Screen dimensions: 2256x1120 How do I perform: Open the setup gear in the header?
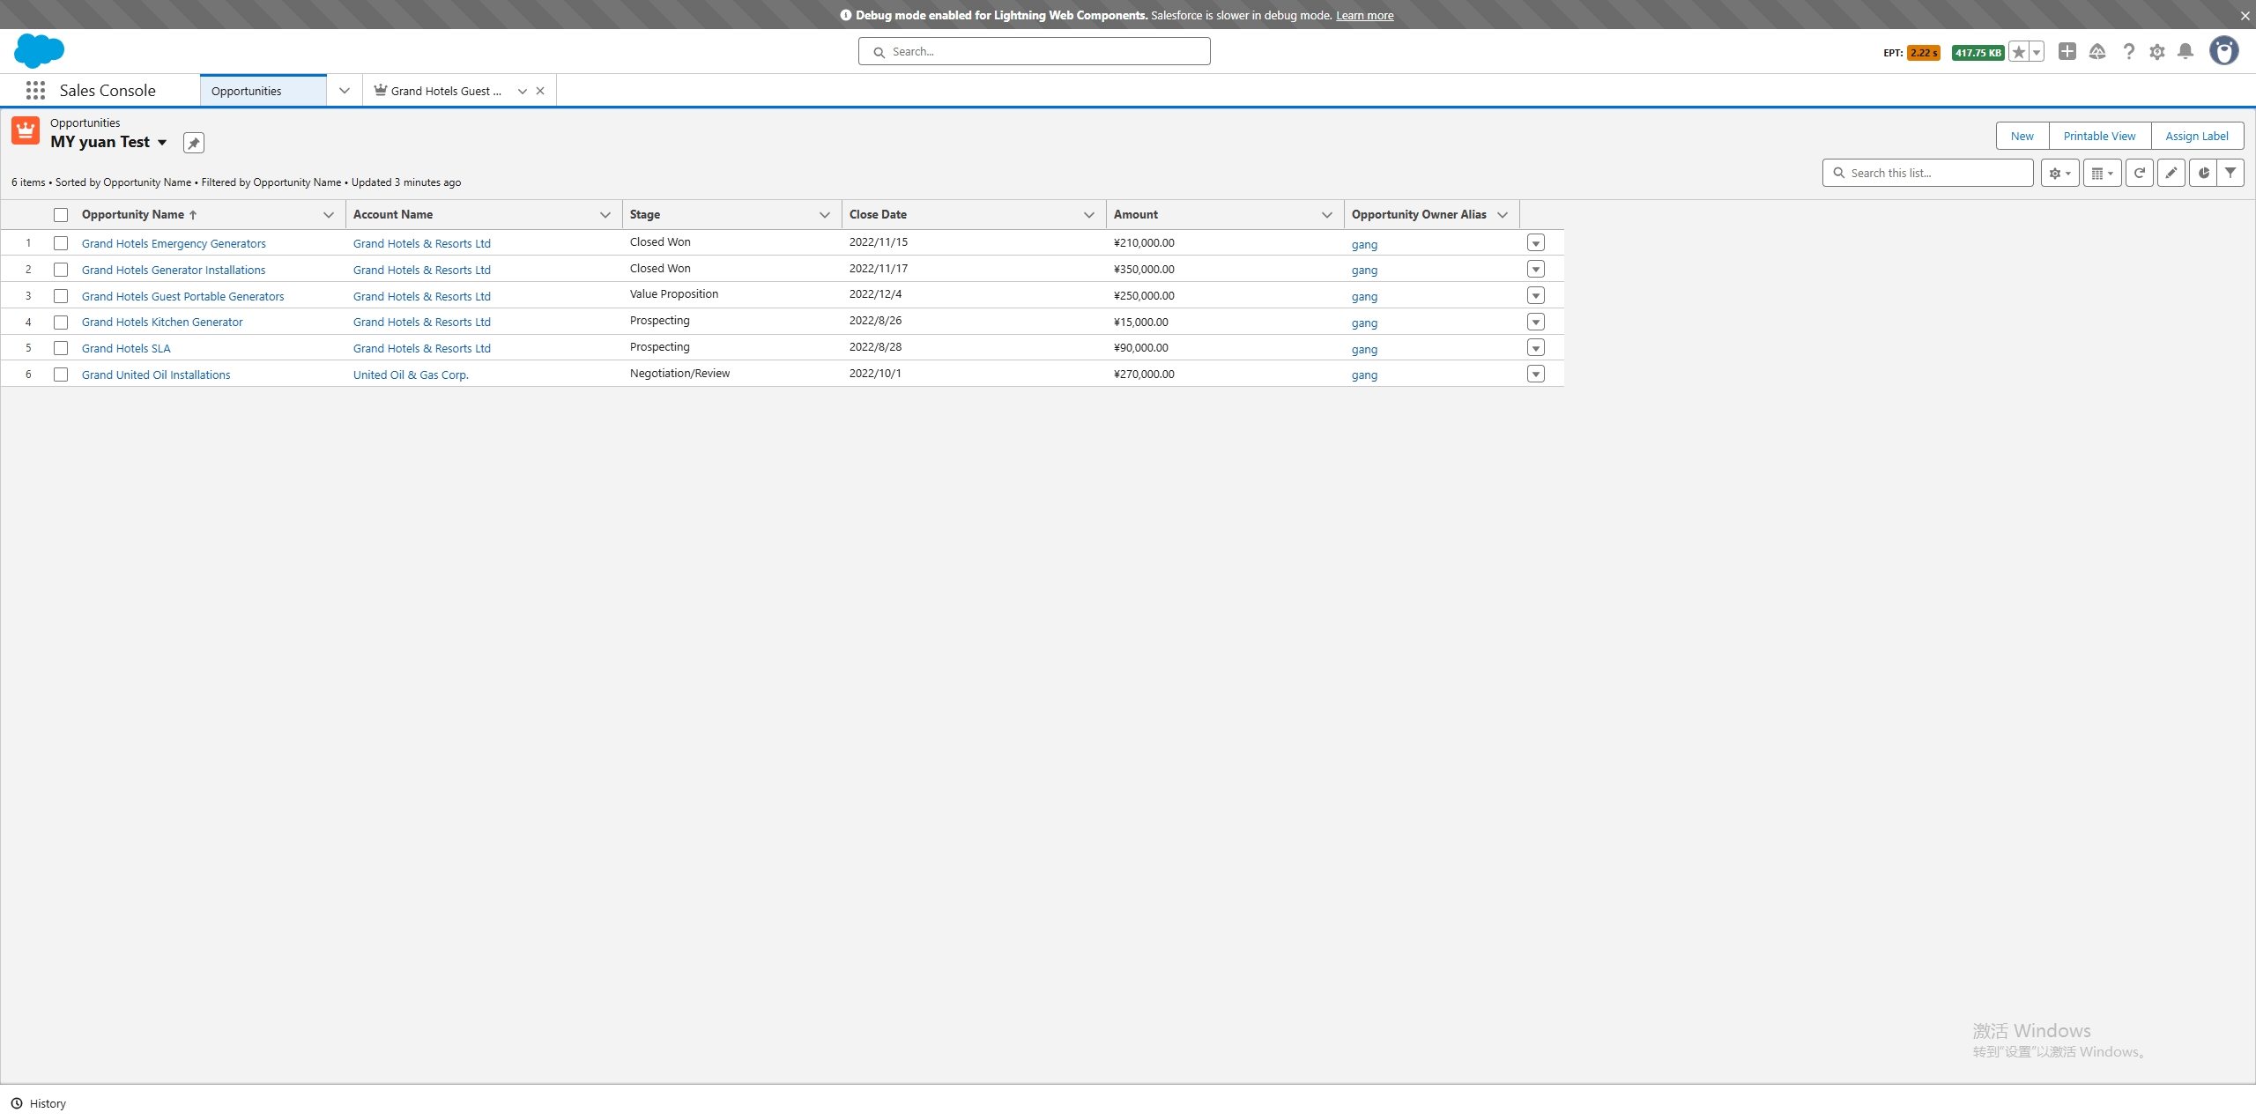click(2156, 52)
